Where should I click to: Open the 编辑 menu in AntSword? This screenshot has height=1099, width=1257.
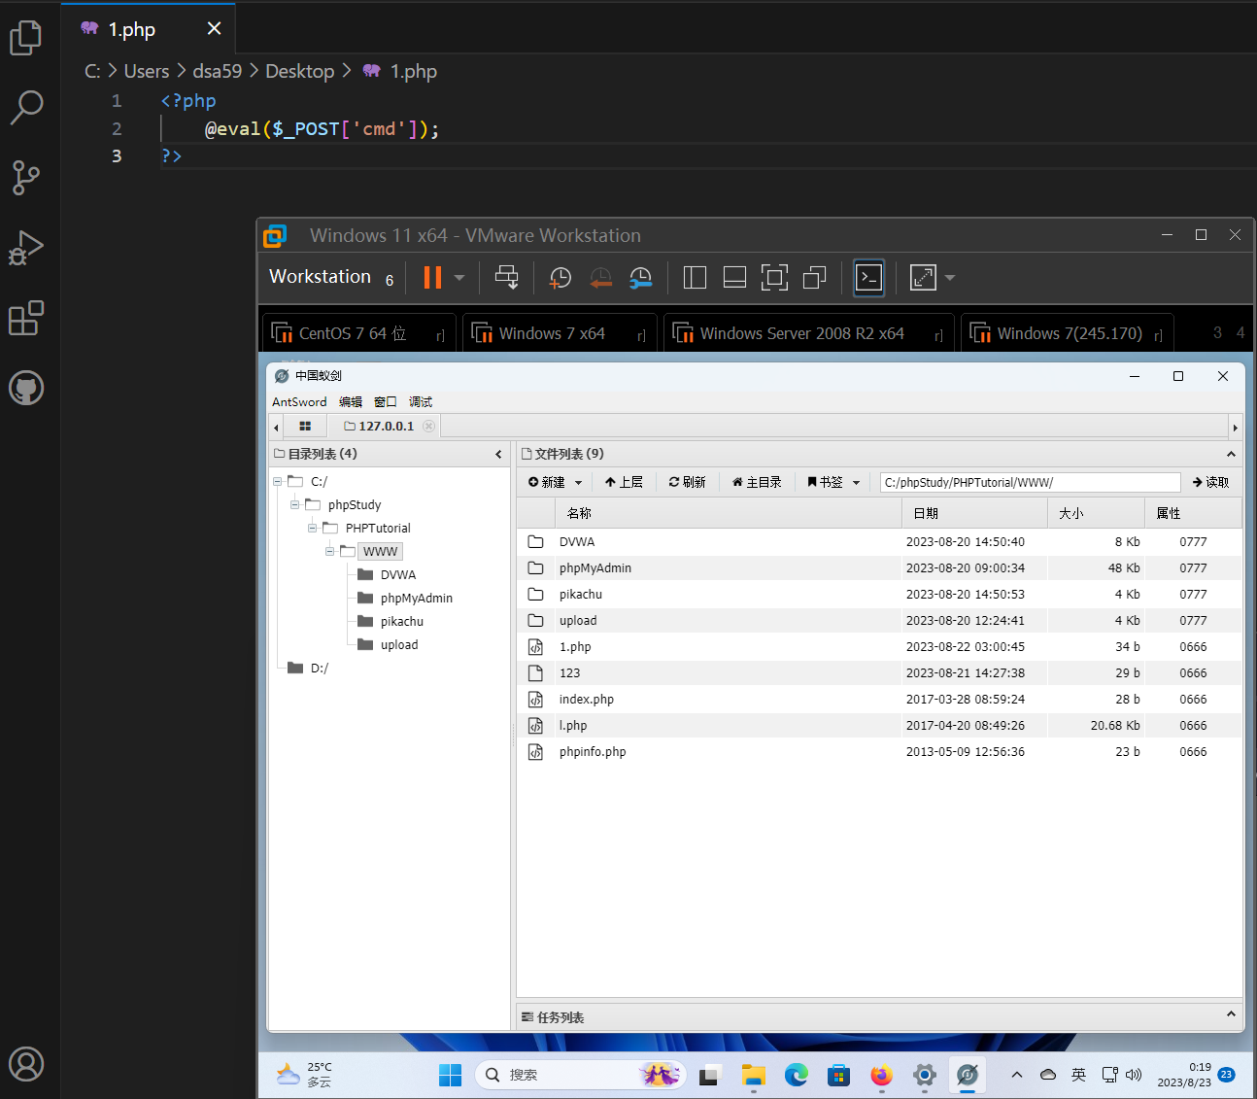click(x=351, y=401)
